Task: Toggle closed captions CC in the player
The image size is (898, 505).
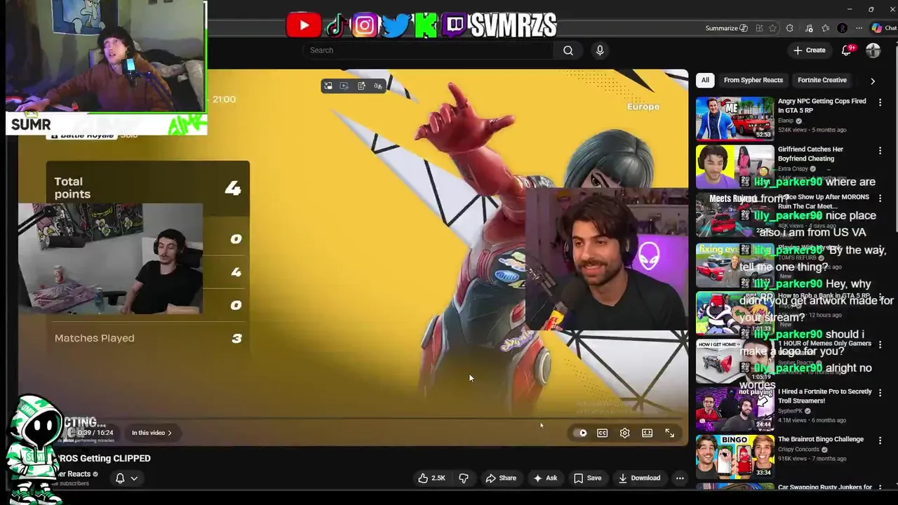Action: [x=602, y=433]
